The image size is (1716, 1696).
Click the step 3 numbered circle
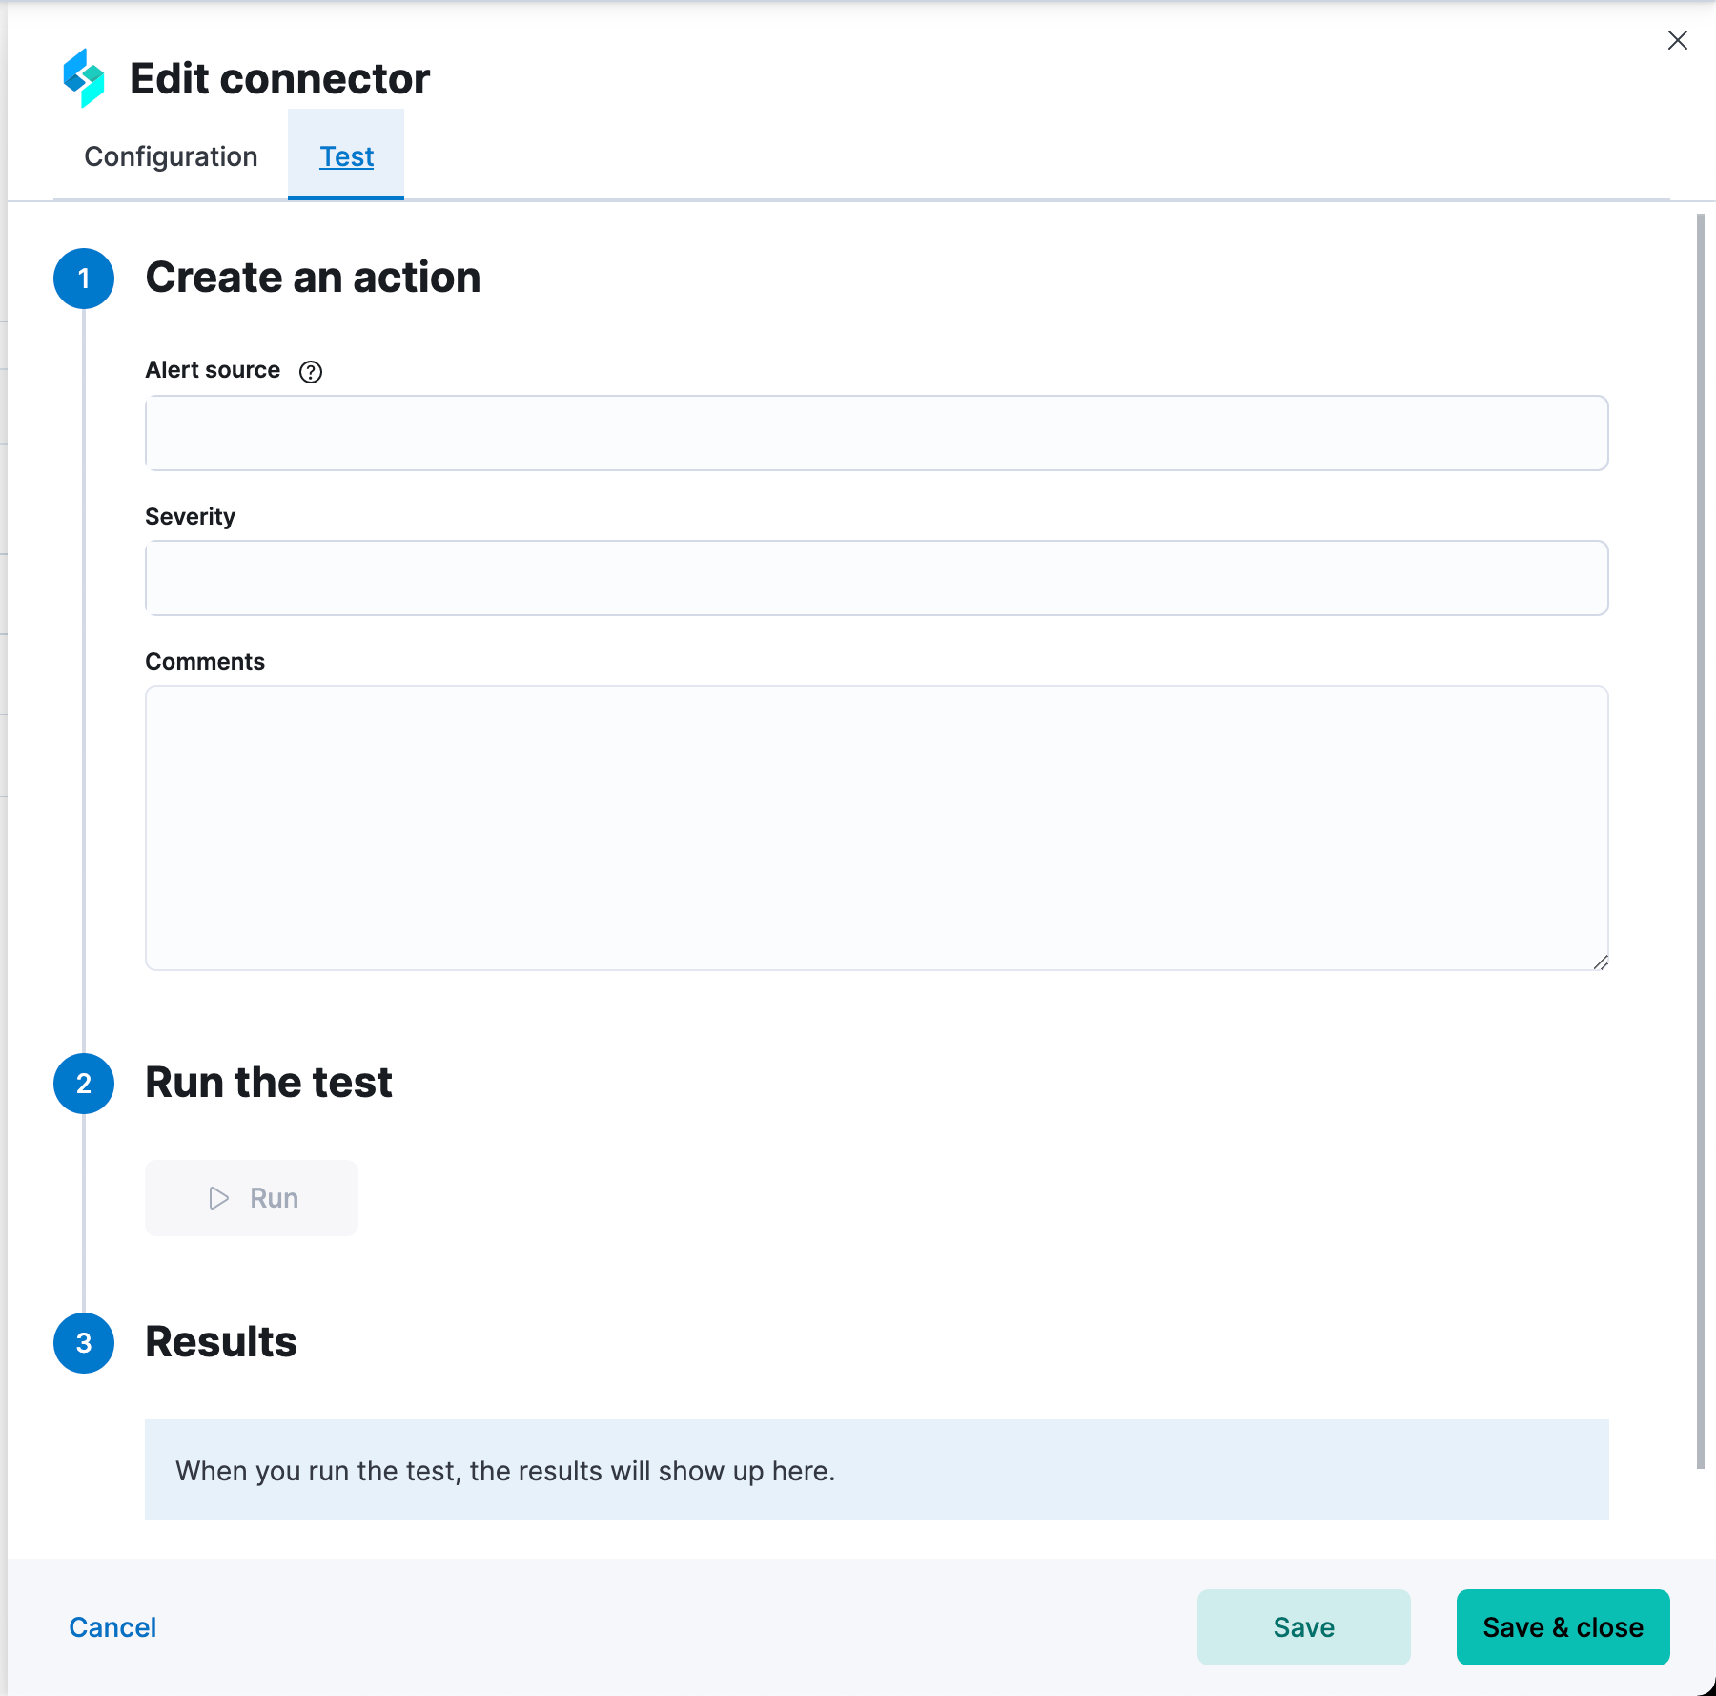tap(84, 1343)
